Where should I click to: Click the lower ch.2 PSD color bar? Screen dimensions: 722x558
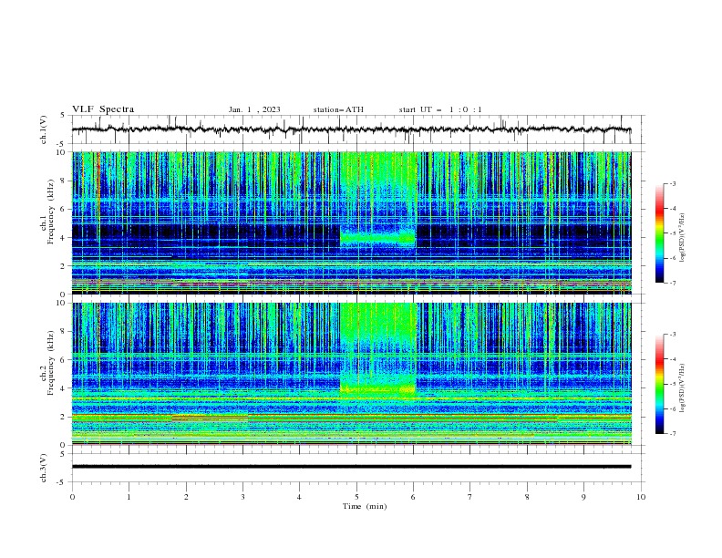point(659,384)
